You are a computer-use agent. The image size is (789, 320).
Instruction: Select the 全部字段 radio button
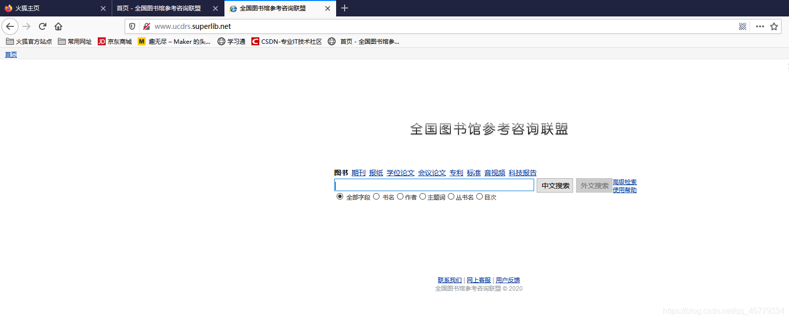pyautogui.click(x=340, y=197)
